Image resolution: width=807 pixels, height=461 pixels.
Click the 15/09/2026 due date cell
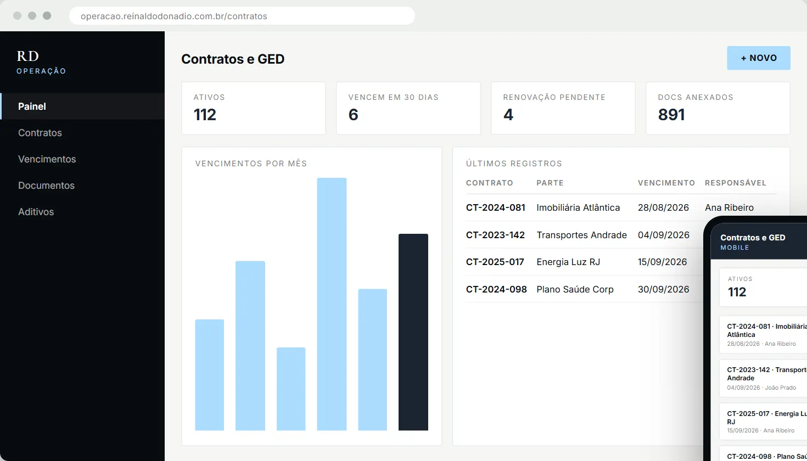[x=663, y=262]
